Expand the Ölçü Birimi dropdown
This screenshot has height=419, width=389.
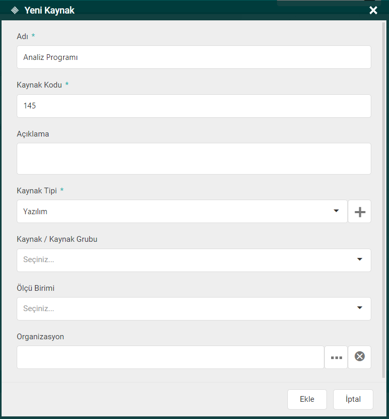(359, 308)
